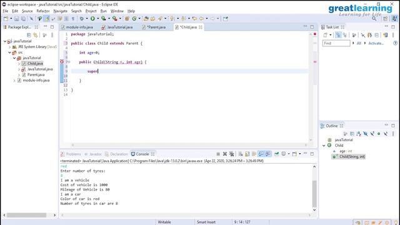Open the Display Selected Console dropdown
Viewport: 400px width, 225px height.
289,154
